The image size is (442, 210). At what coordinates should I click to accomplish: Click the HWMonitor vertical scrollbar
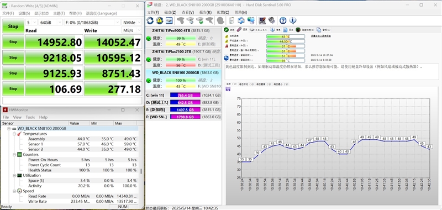pos(141,171)
